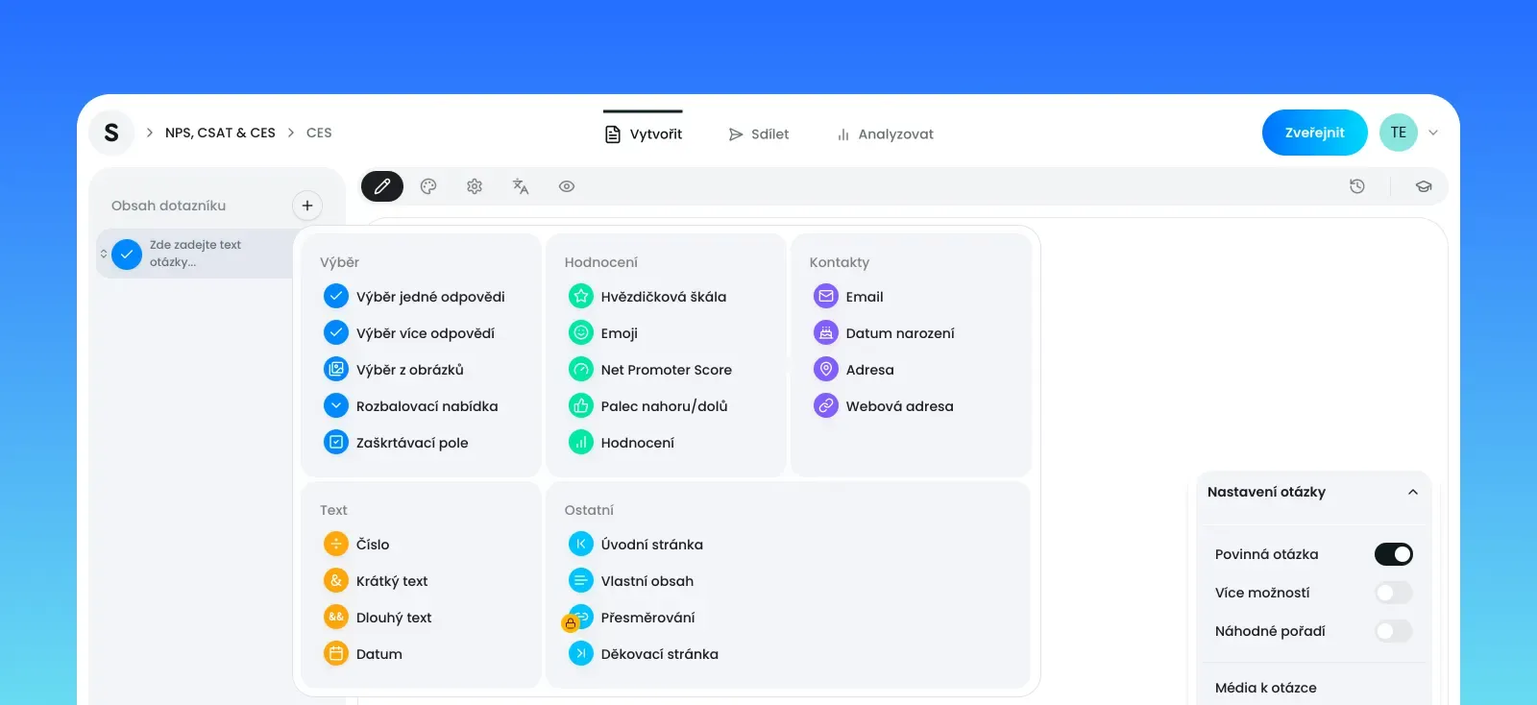Add Net Promoter Score question

[651, 369]
